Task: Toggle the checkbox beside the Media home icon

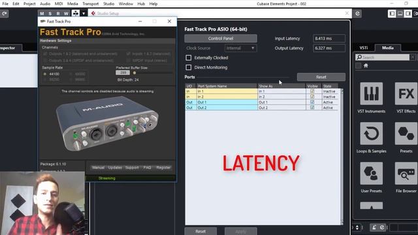Action: click(x=359, y=65)
